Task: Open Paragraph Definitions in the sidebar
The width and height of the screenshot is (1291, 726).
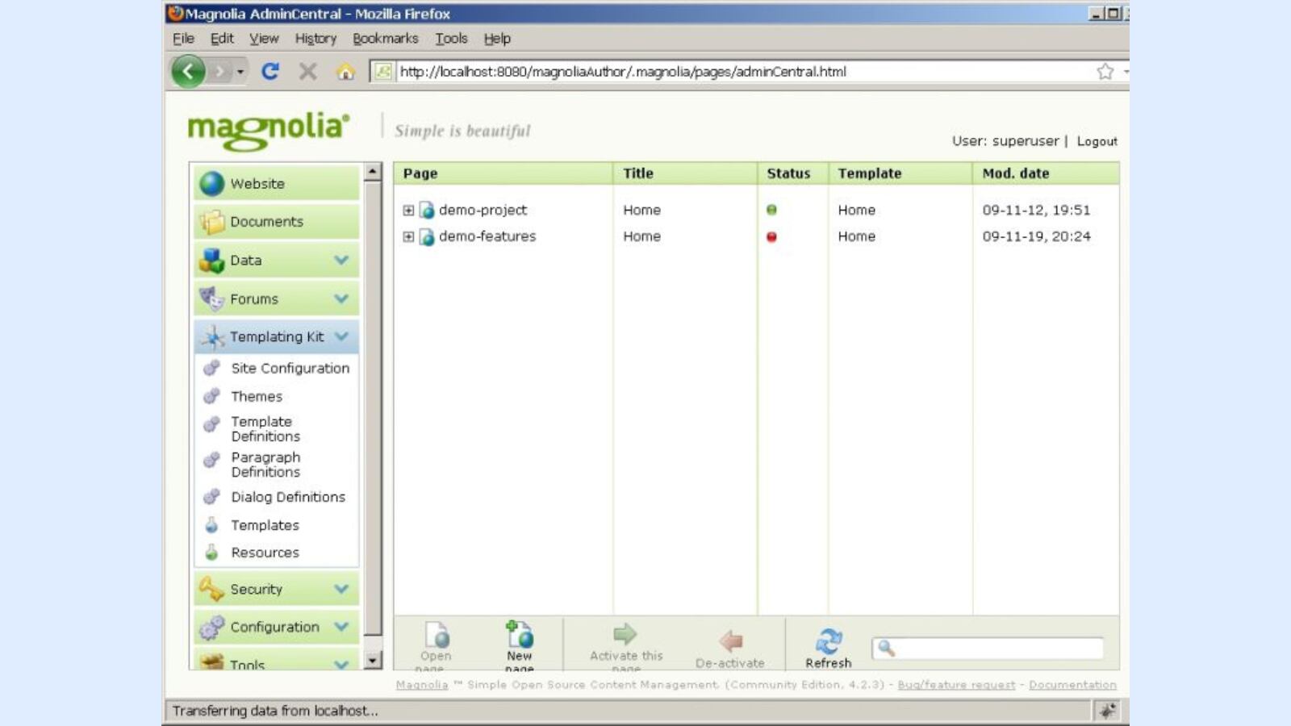Action: (265, 465)
